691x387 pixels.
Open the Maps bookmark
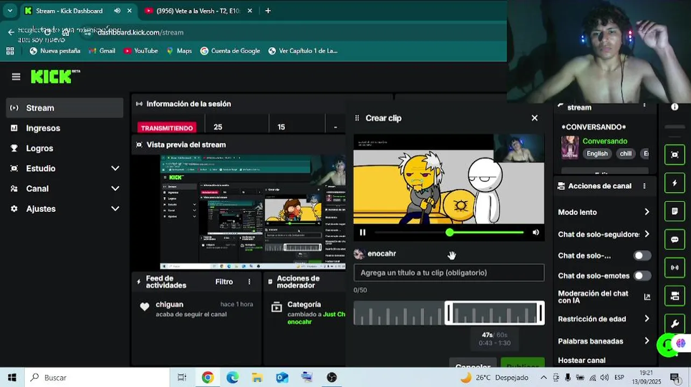point(179,51)
